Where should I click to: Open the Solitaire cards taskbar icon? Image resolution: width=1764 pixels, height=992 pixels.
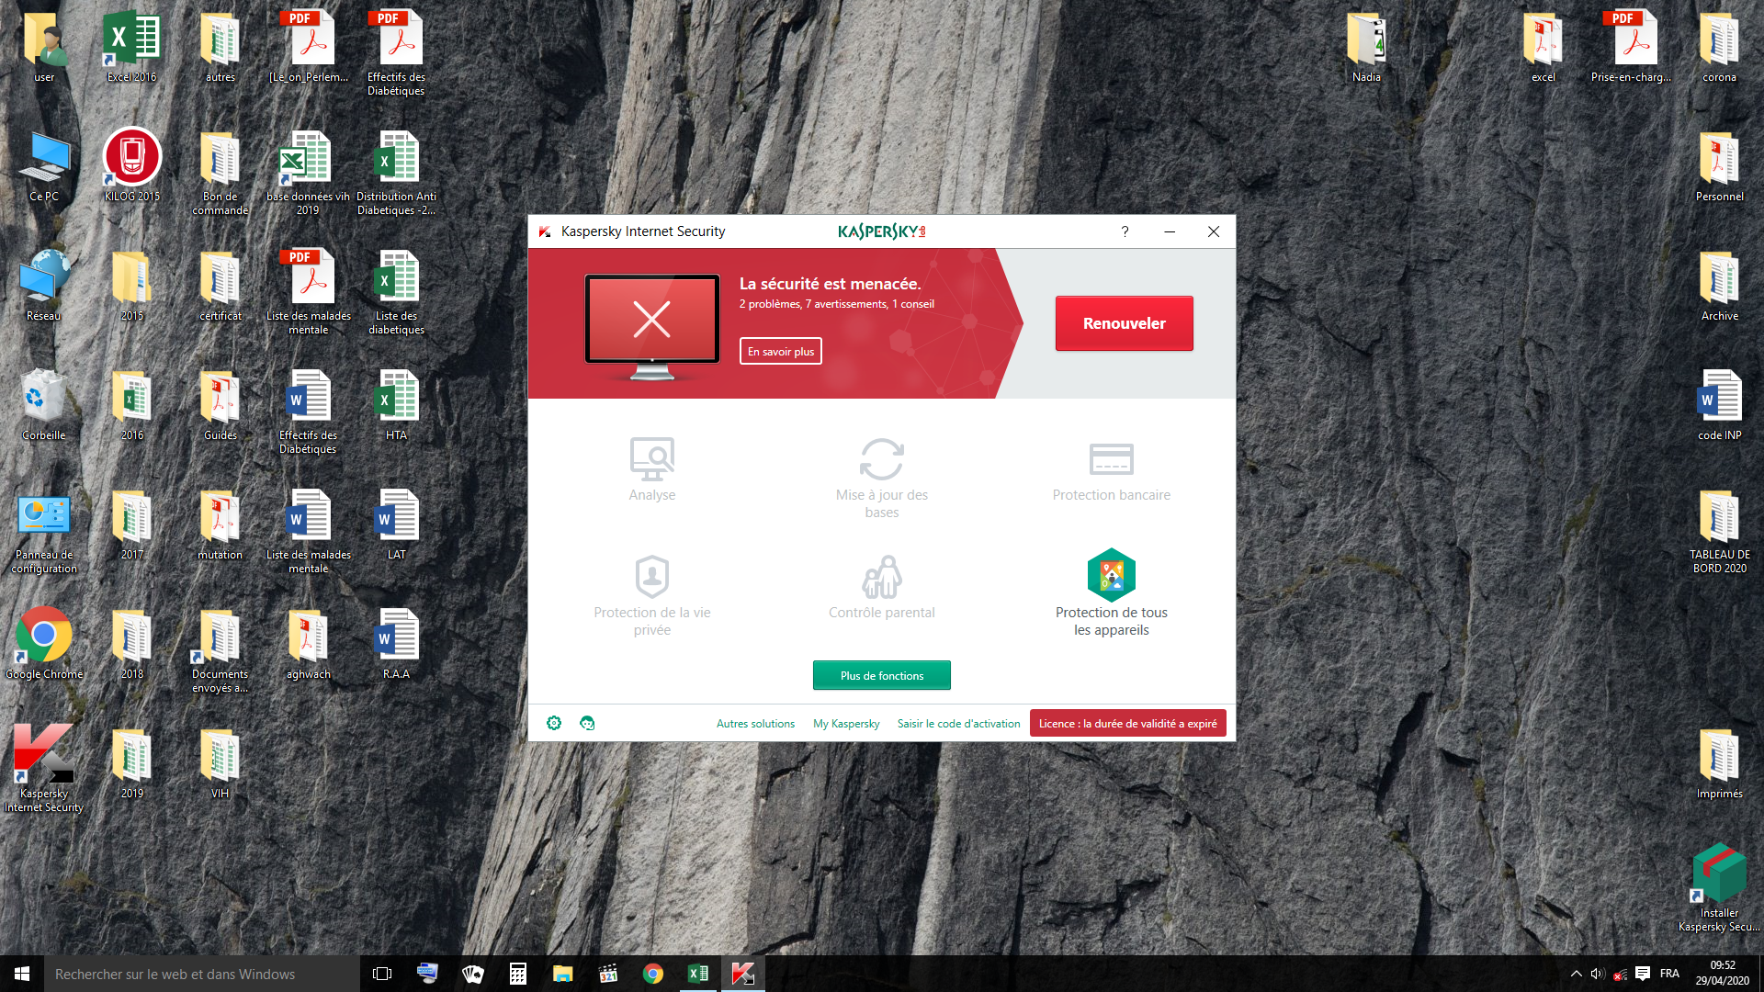click(x=473, y=974)
